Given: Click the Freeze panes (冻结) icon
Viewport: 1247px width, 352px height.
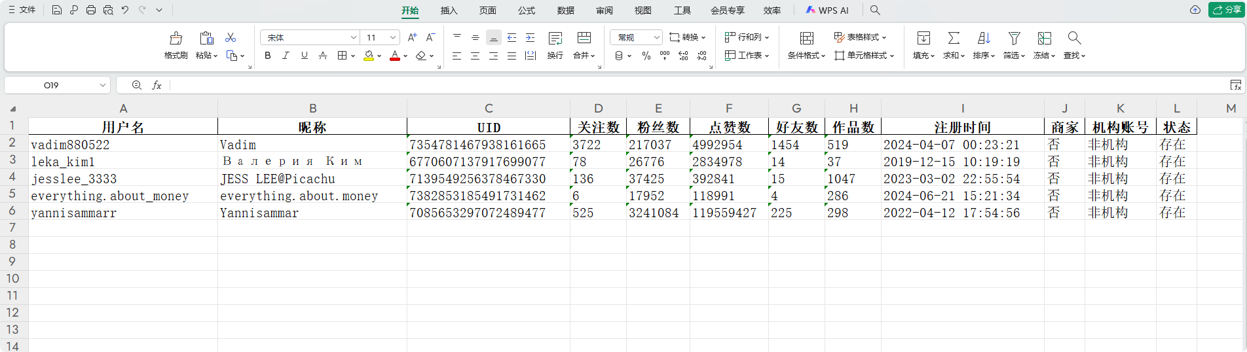Looking at the screenshot, I should click(1044, 39).
